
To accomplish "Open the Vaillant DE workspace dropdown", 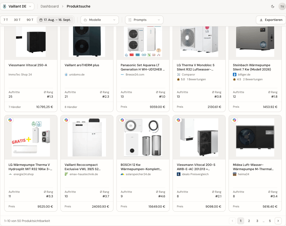I will [x=17, y=6].
